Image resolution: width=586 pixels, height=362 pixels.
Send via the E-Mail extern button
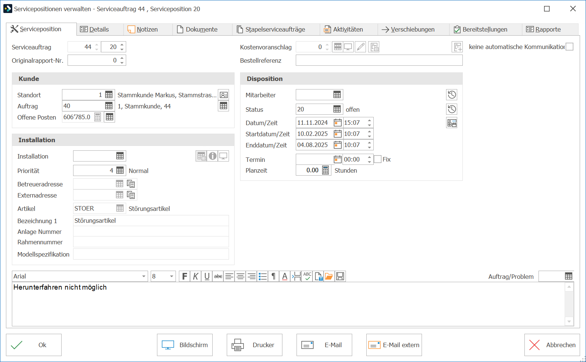pyautogui.click(x=394, y=345)
